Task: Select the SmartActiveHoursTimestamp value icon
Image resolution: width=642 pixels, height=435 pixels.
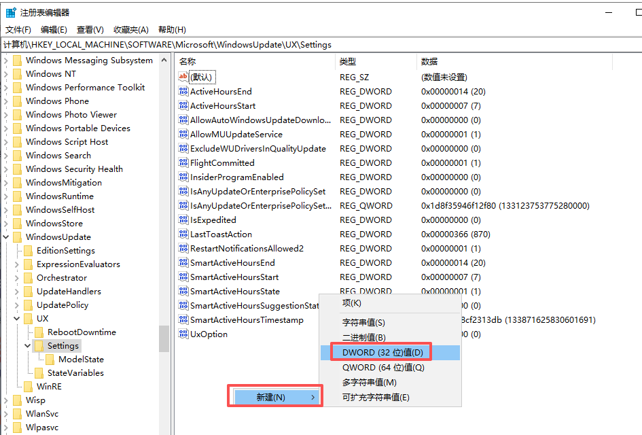Action: [x=183, y=320]
